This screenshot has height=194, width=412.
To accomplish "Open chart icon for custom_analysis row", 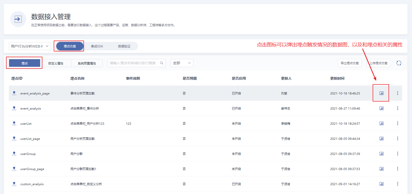I will [381, 184].
